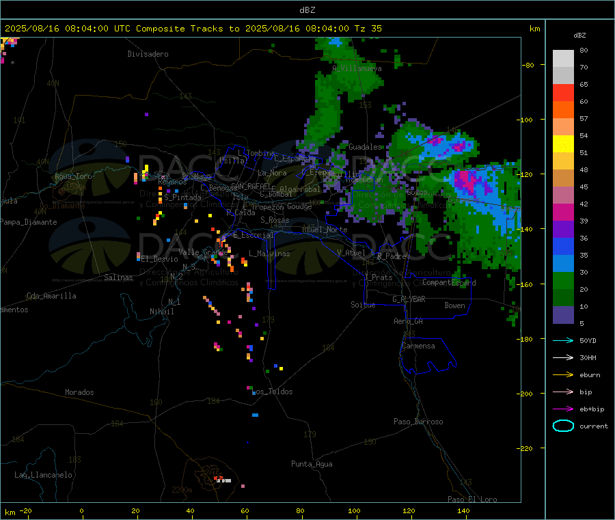Viewport: 615px width, 520px height.
Task: Click the 'dBZ' title at the top center
Action: point(307,10)
